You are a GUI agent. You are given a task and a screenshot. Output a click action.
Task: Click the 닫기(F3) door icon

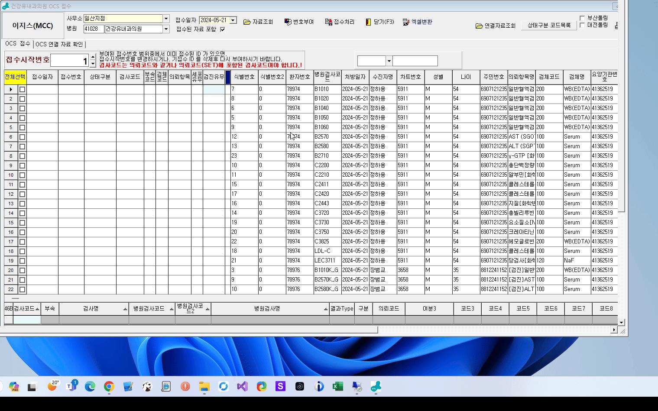pyautogui.click(x=368, y=22)
